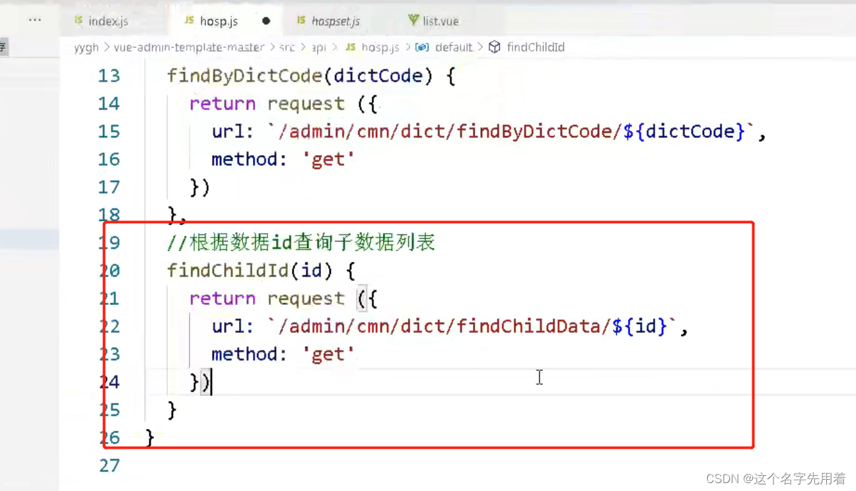Click line number 27 in gutter
This screenshot has width=856, height=491.
click(109, 465)
